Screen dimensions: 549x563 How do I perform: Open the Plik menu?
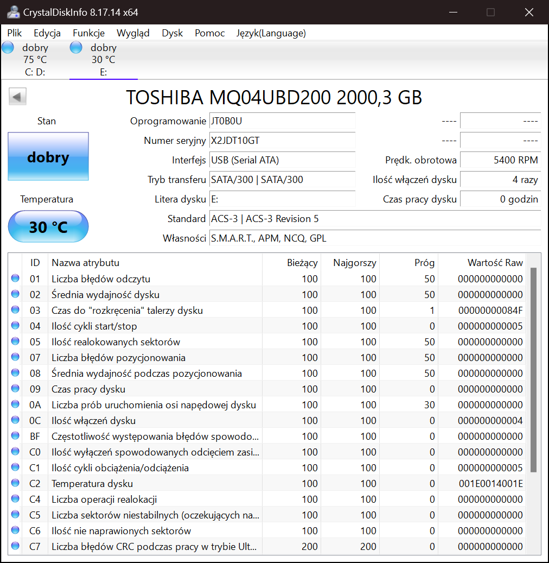(14, 33)
